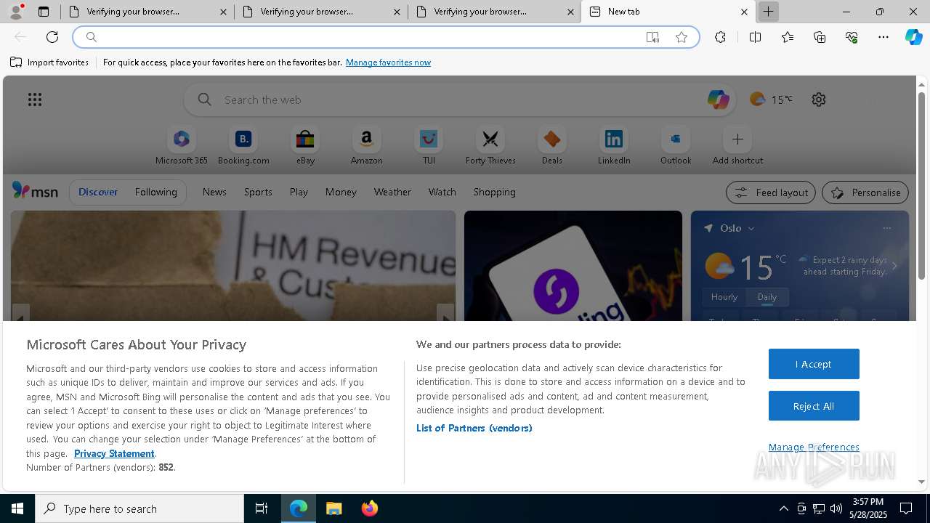The image size is (930, 523).
Task: Open Windows Start menu
Action: tap(17, 508)
